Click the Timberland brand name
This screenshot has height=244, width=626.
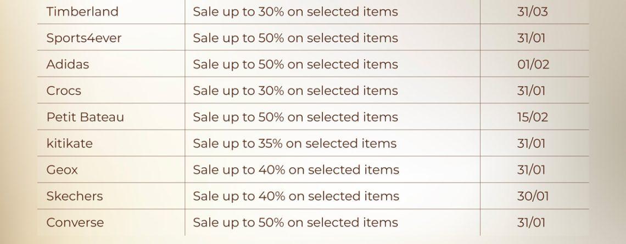click(x=82, y=12)
